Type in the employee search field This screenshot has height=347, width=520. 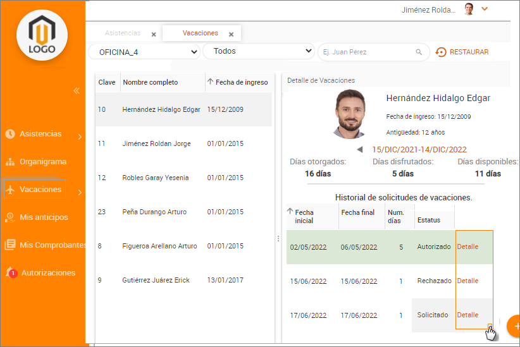(x=367, y=52)
